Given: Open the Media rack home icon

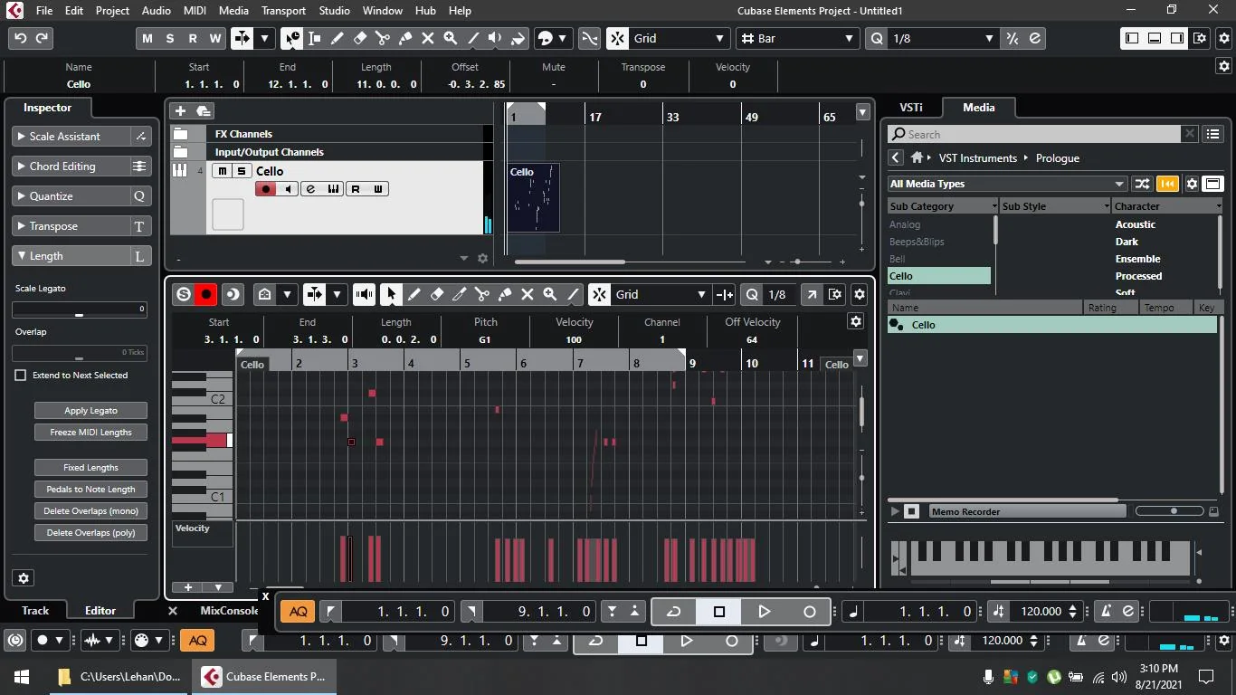Looking at the screenshot, I should [917, 157].
